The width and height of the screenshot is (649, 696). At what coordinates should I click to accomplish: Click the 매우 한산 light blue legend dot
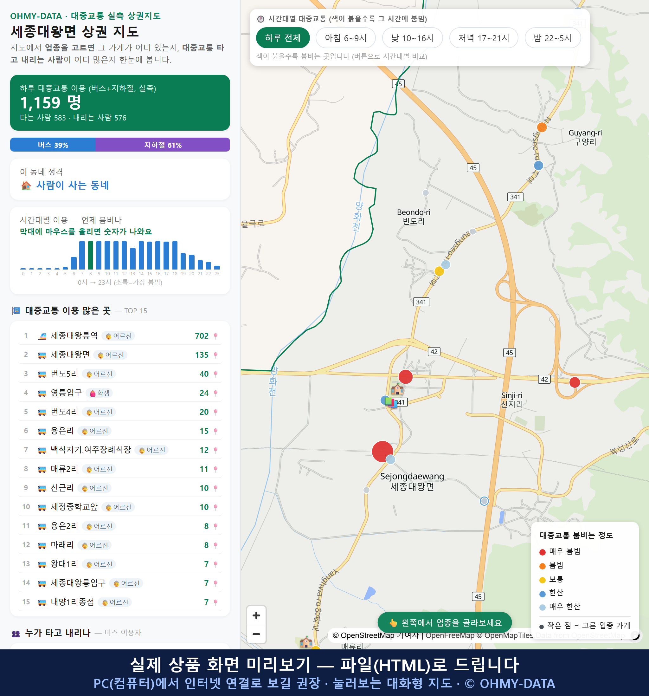[x=542, y=608]
